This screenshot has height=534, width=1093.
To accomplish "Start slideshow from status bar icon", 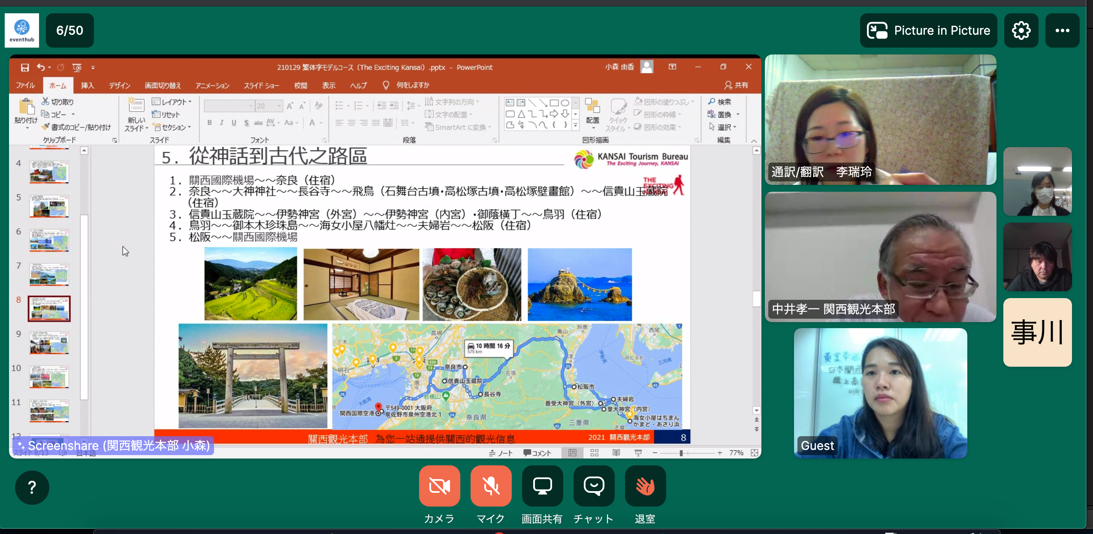I will point(638,453).
